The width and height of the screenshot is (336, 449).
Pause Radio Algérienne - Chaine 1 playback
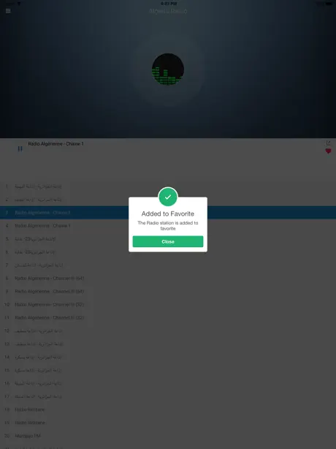[20, 149]
